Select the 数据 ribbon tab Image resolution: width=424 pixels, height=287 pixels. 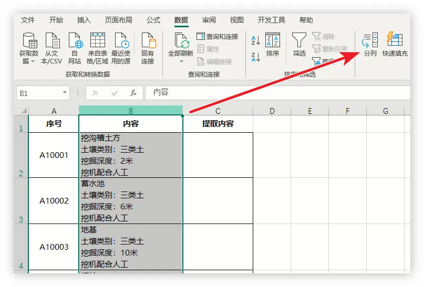click(181, 20)
